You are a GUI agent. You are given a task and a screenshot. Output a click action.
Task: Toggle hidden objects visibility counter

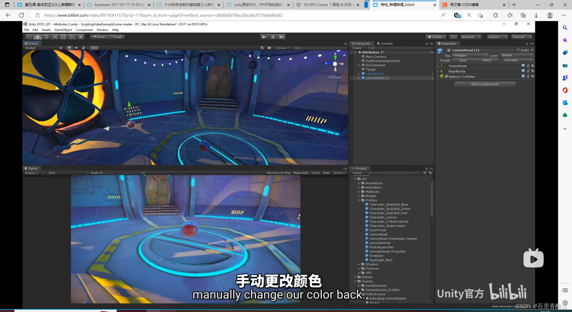pos(94,48)
